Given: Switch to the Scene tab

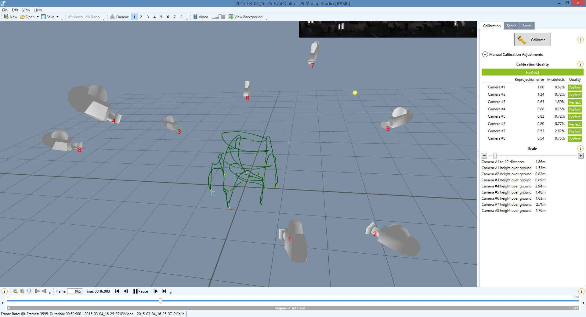Looking at the screenshot, I should pos(512,26).
